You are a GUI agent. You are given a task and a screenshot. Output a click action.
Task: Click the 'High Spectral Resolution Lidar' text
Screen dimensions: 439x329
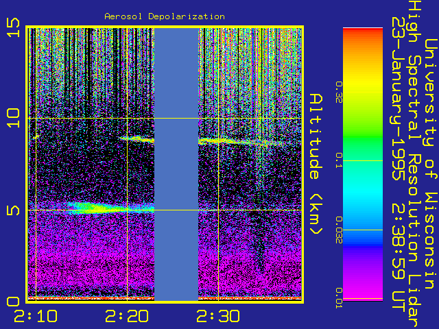click(x=414, y=164)
